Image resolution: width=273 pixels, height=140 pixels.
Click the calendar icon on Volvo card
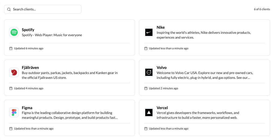pos(146,88)
